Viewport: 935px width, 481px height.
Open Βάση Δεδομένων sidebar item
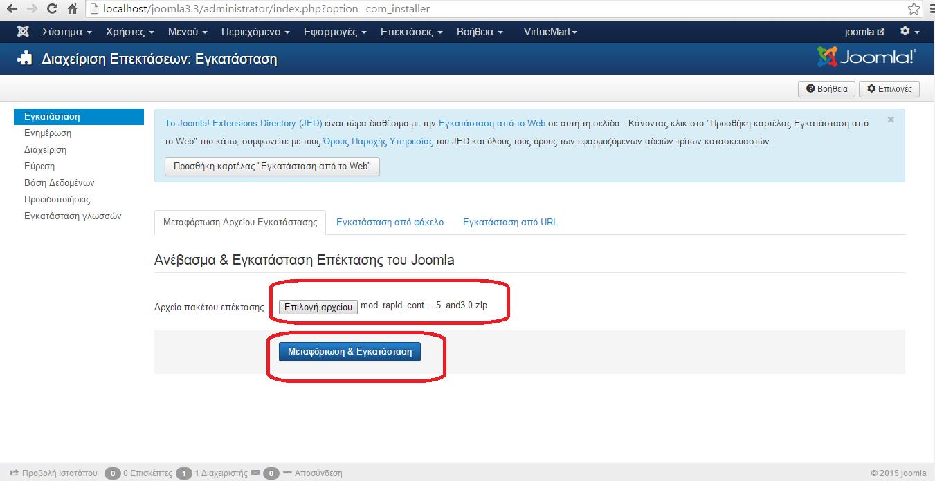coord(59,182)
